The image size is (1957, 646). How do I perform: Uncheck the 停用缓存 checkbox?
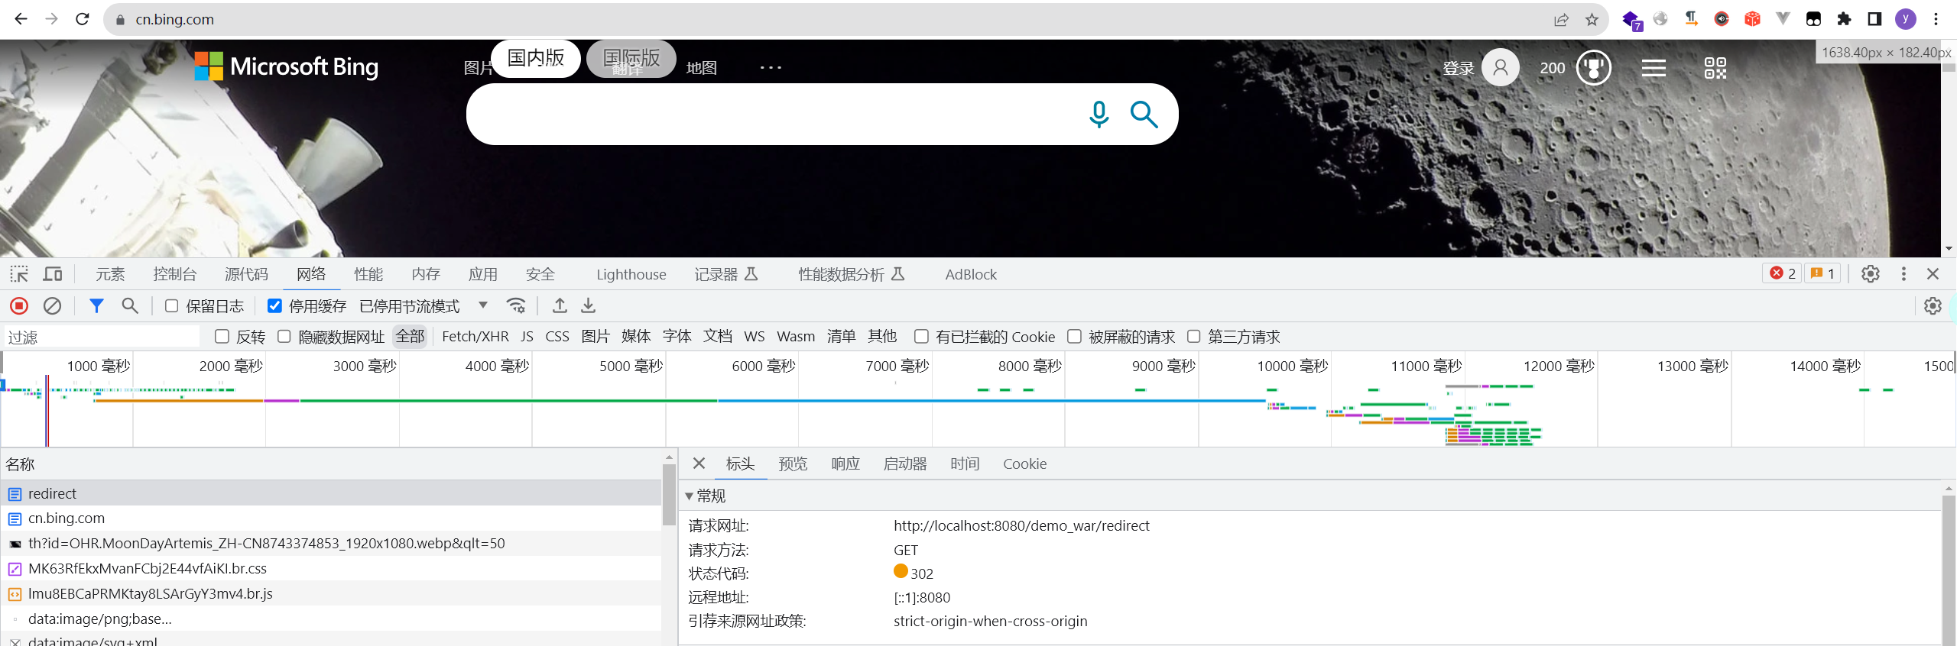pyautogui.click(x=274, y=306)
